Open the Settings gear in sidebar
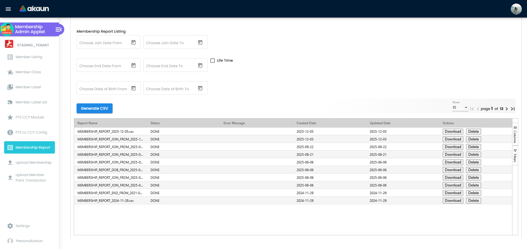527x249 pixels. (10, 226)
